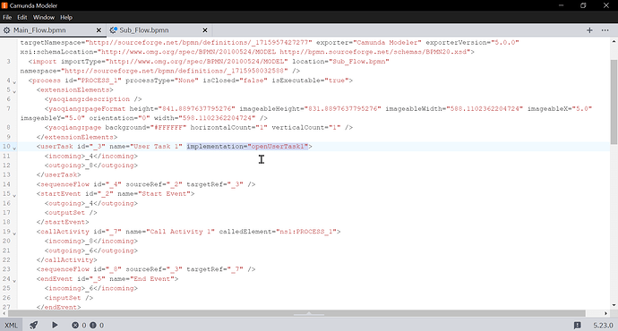Screen dimensions: 618x331
Task: Click the inputSet tag on line 26
Action: (x=69, y=298)
